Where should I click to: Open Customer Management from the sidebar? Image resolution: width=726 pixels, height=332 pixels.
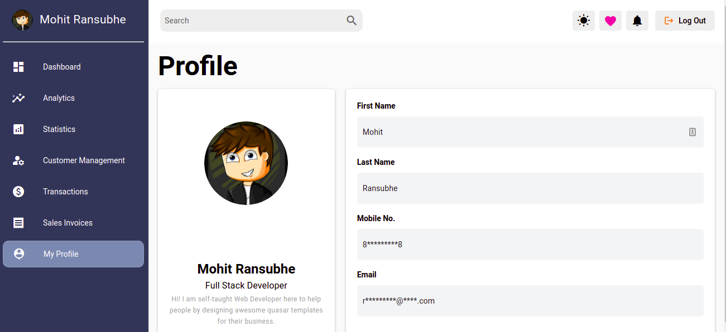click(x=84, y=160)
